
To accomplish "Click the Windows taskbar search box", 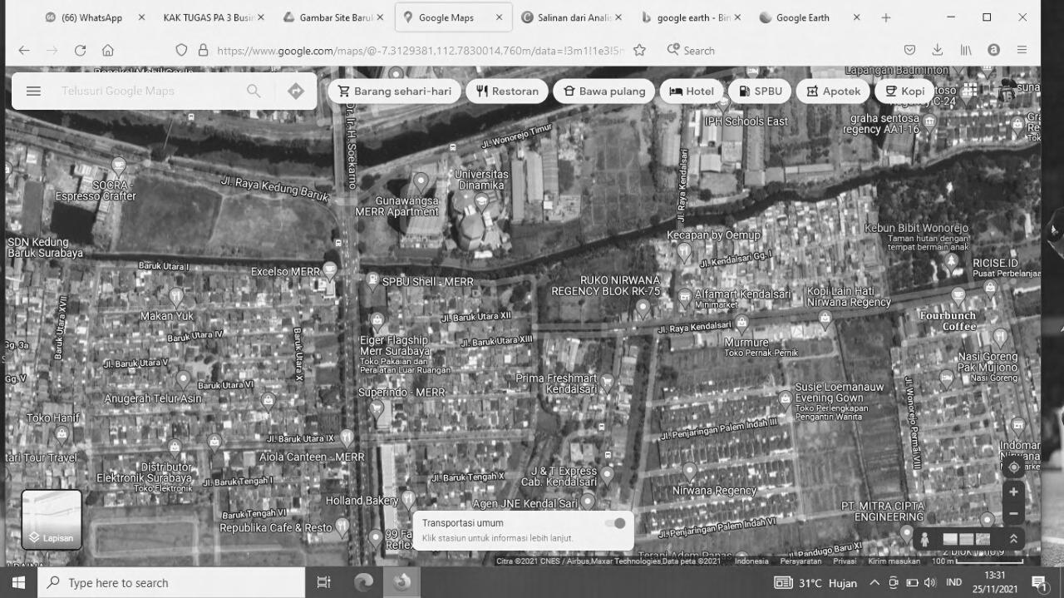I will [x=172, y=582].
